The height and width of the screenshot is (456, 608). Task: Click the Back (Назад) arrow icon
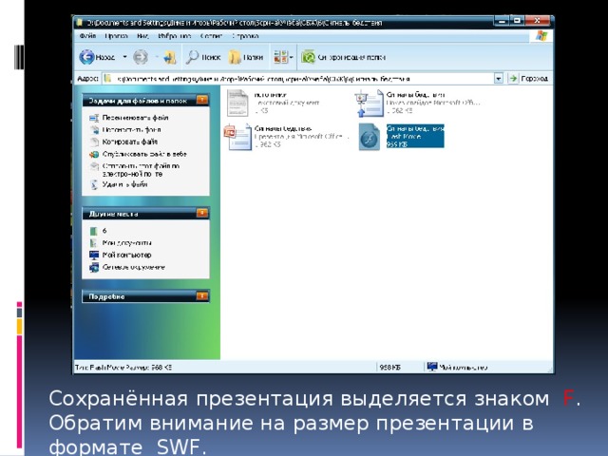tap(86, 57)
